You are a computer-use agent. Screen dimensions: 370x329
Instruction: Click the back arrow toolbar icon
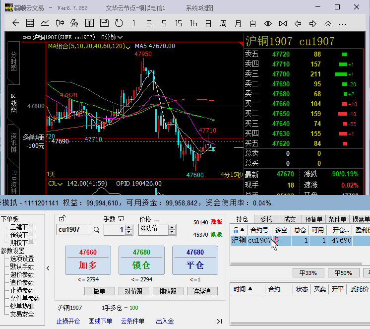pos(15,23)
